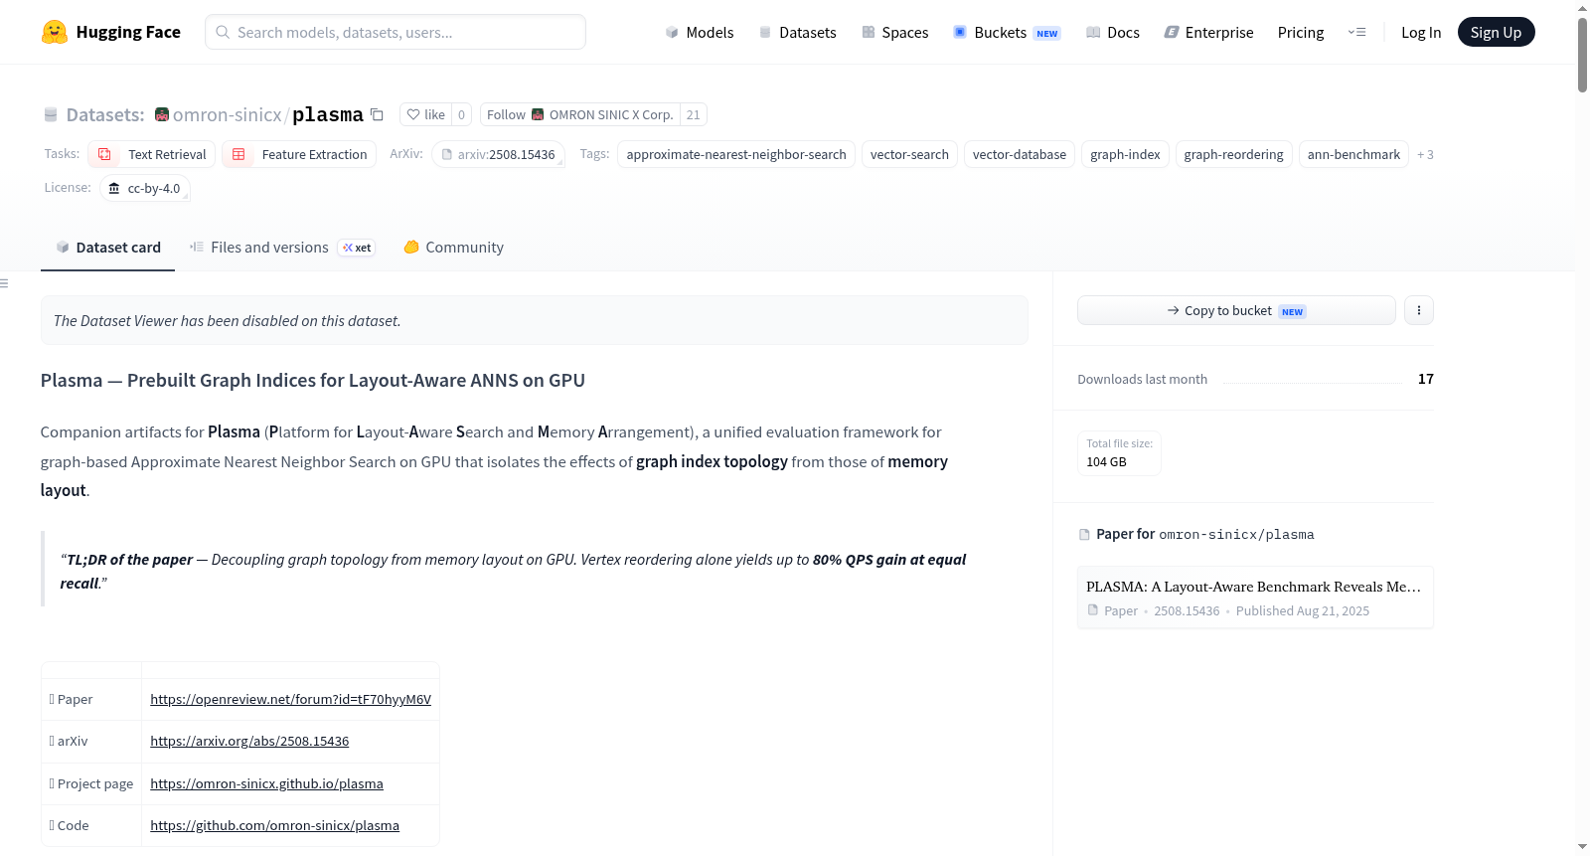The width and height of the screenshot is (1590, 856).
Task: Focus the search models, datasets, users field
Action: 396,32
